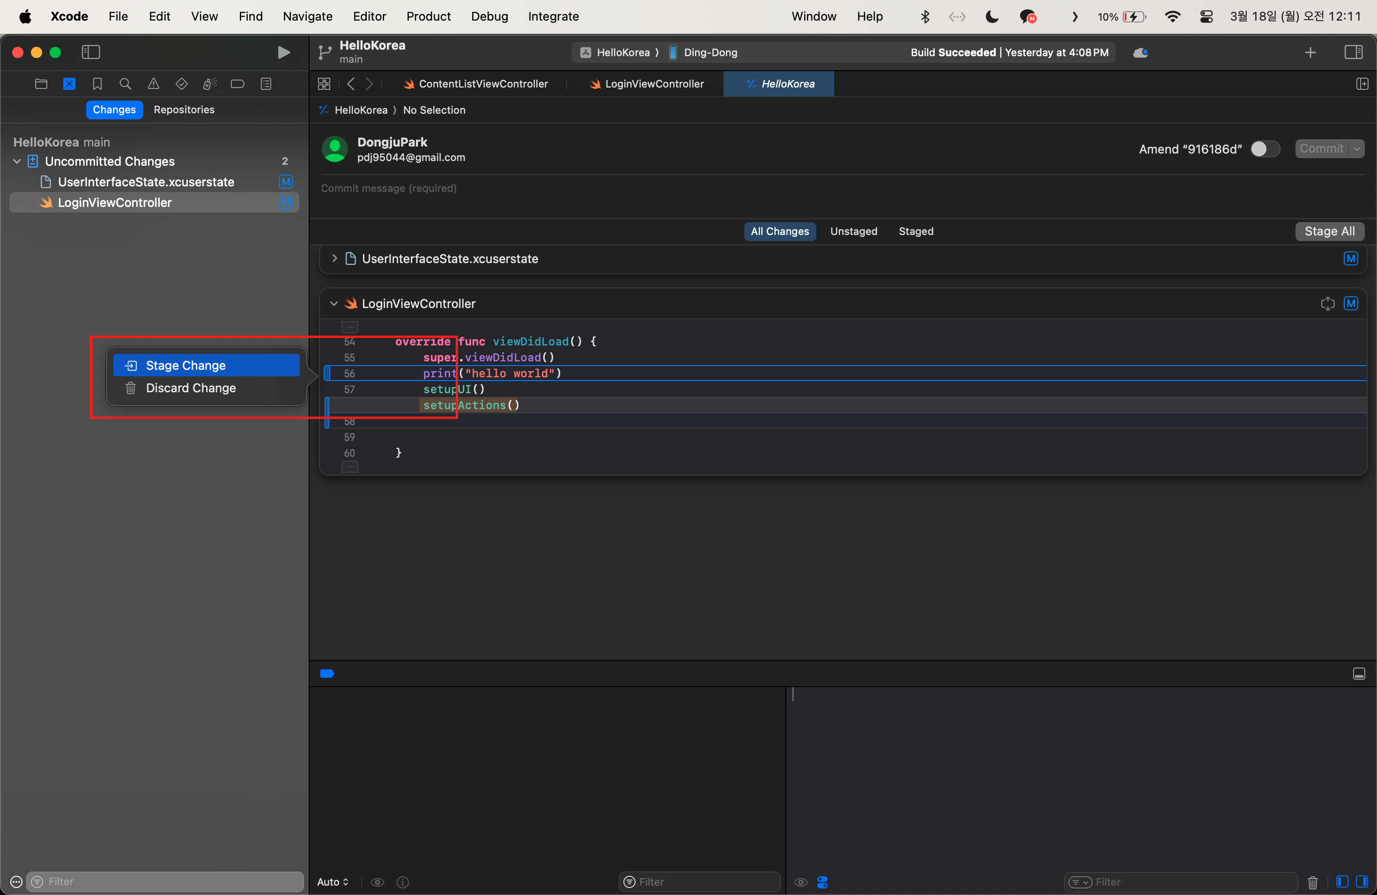Go forward with the right chevron
Viewport: 1377px width, 895px height.
click(x=370, y=84)
